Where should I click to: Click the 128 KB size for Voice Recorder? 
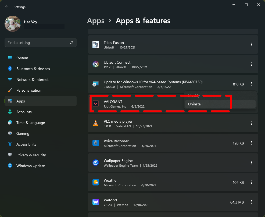click(238, 143)
